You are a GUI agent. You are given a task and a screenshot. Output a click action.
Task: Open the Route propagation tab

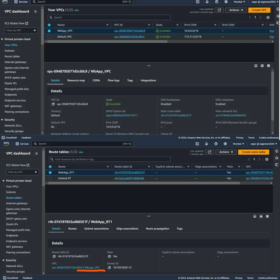point(157,229)
